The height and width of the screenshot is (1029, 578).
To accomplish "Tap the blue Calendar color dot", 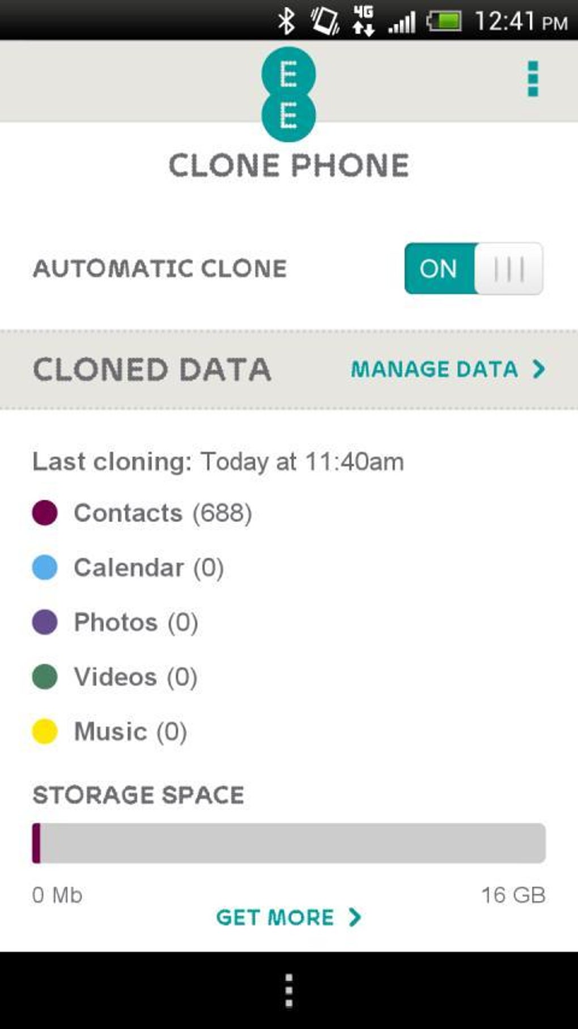I will coord(45,568).
